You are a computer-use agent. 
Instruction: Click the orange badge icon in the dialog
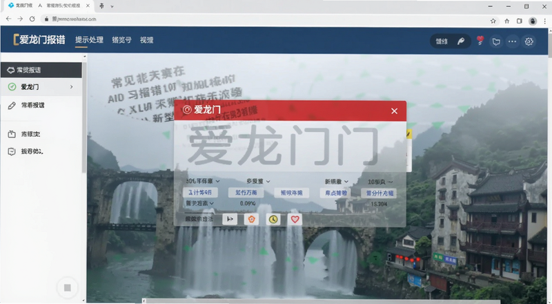[x=251, y=219]
